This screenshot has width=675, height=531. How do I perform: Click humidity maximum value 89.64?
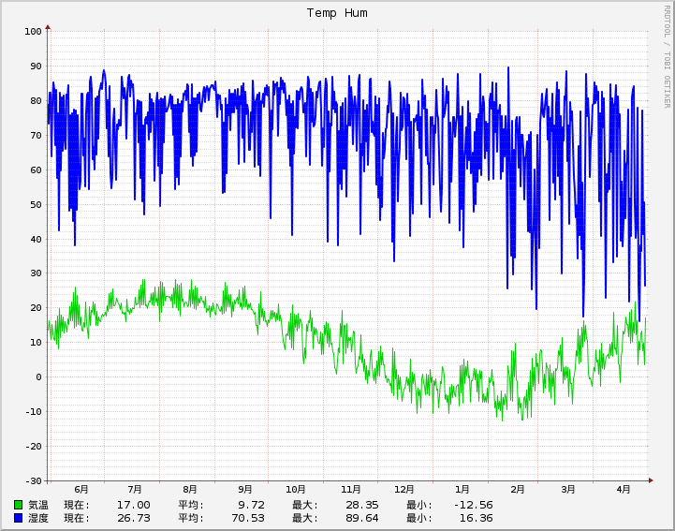362,518
